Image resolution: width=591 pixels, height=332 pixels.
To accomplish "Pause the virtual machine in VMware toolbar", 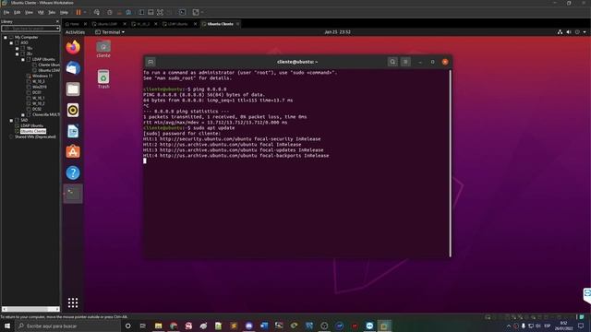I will click(x=78, y=12).
